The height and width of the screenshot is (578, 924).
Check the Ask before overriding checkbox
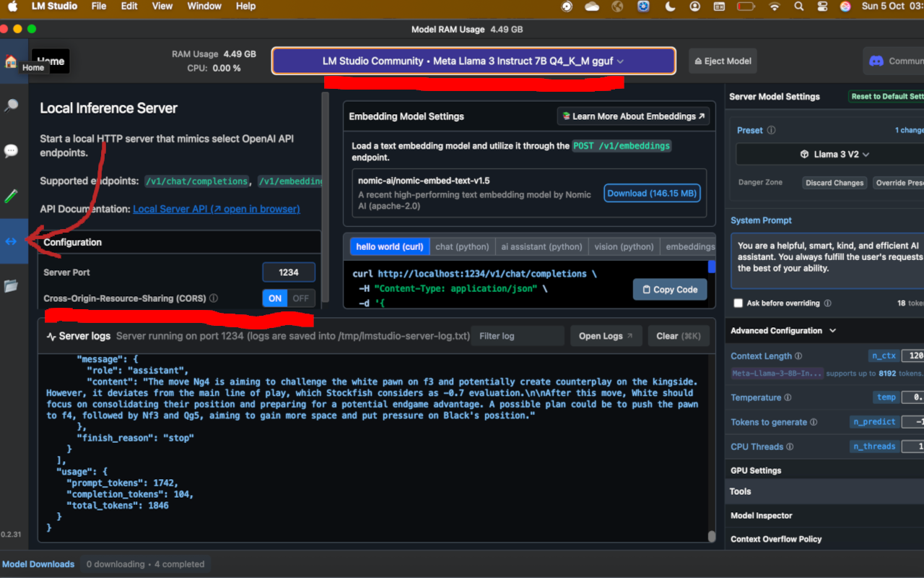738,303
